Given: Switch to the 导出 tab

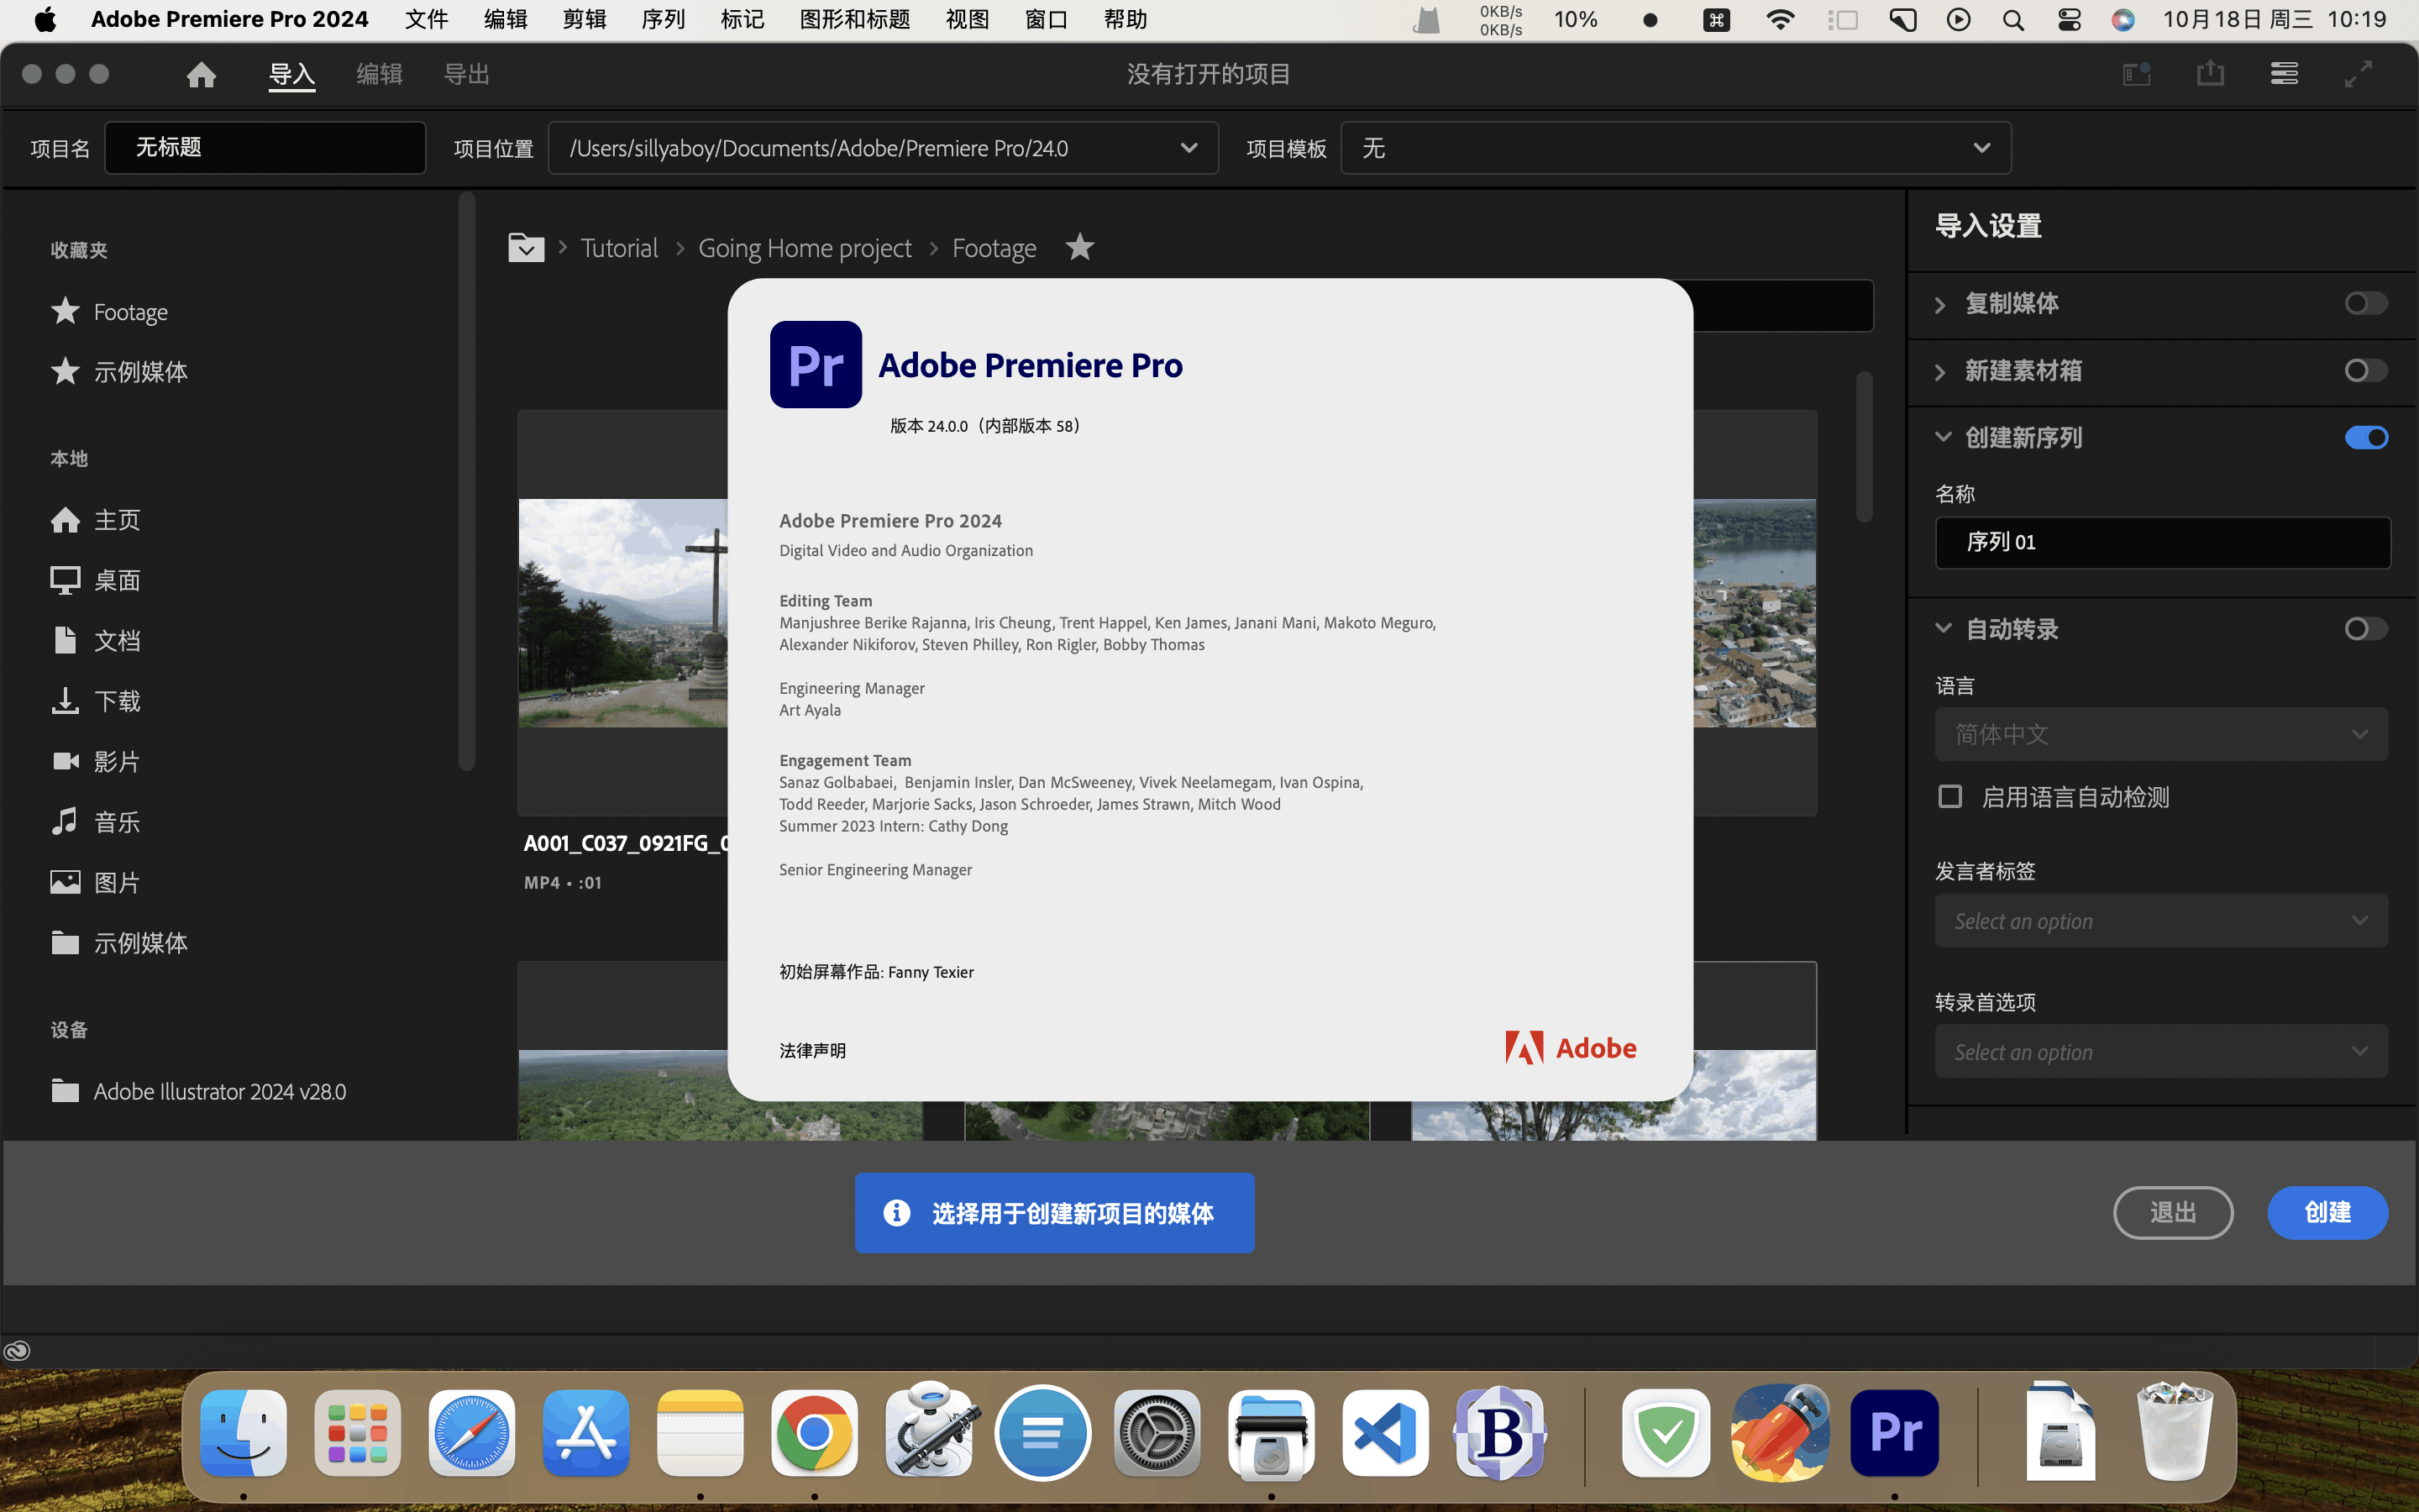Looking at the screenshot, I should (466, 74).
